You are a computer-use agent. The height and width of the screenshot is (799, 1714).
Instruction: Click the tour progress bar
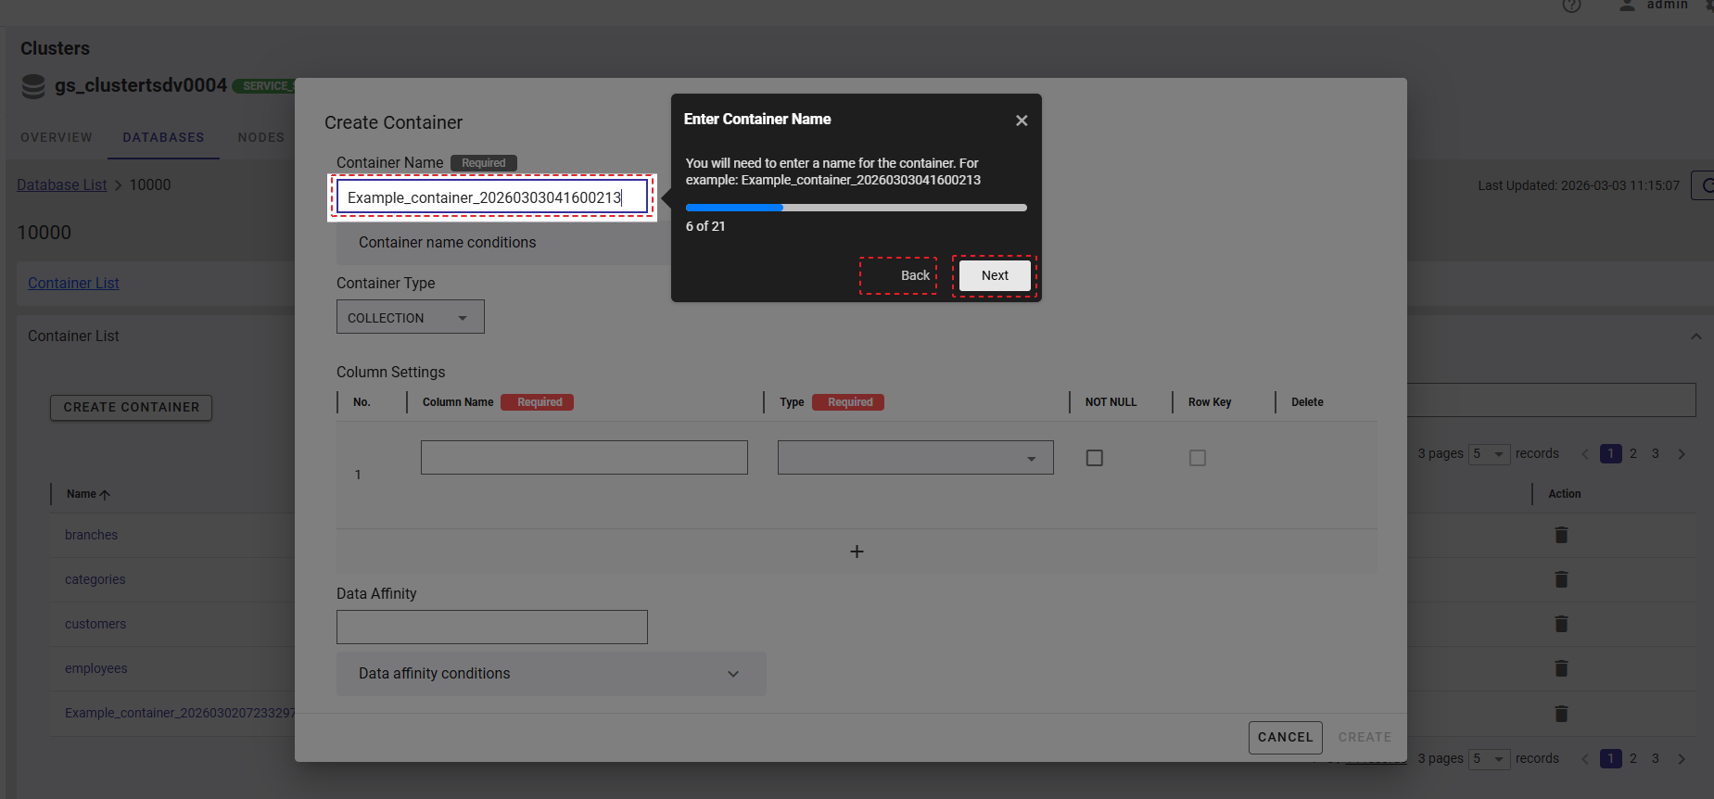point(856,208)
